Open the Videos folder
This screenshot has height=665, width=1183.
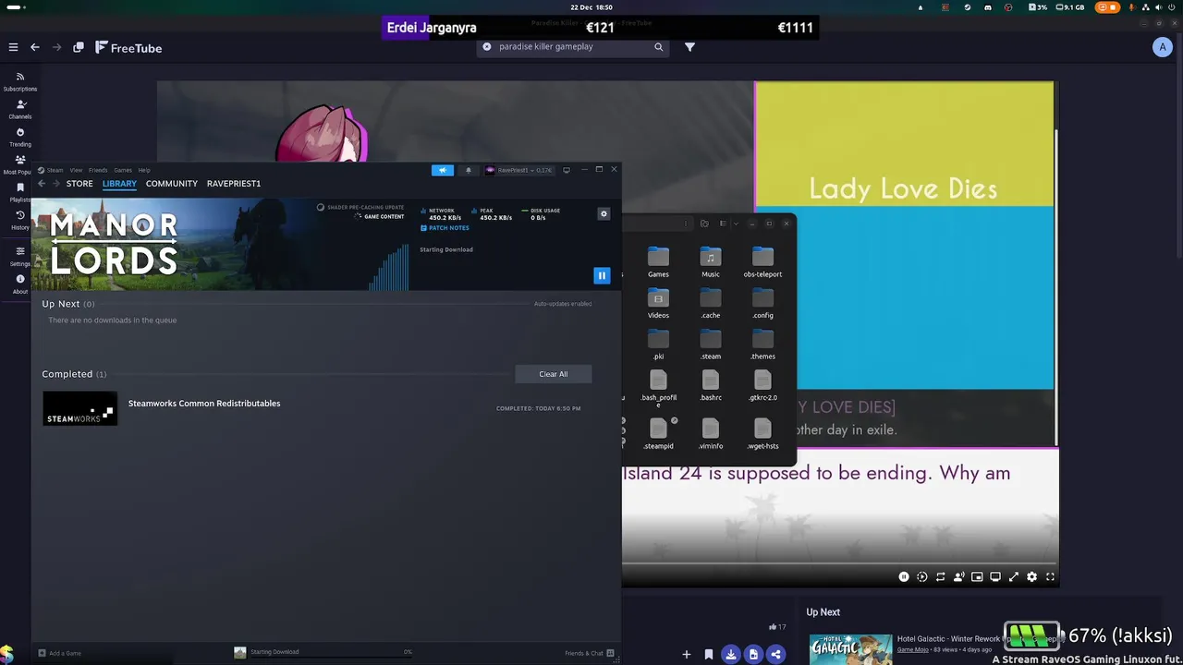click(658, 304)
